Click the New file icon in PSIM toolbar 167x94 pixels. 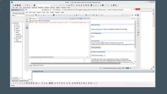coord(13,5)
